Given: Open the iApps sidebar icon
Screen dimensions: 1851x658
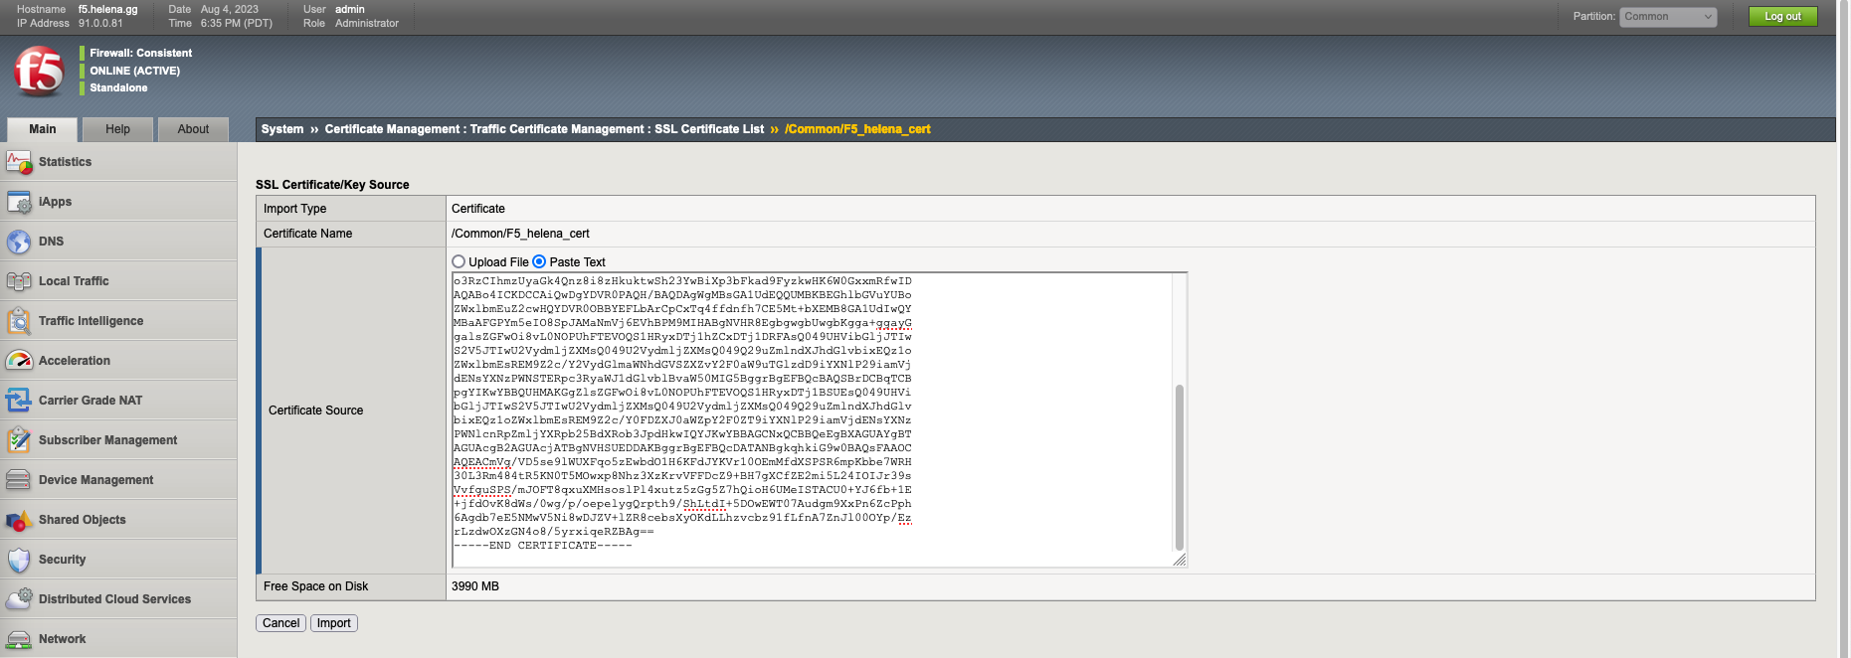Looking at the screenshot, I should pos(19,202).
